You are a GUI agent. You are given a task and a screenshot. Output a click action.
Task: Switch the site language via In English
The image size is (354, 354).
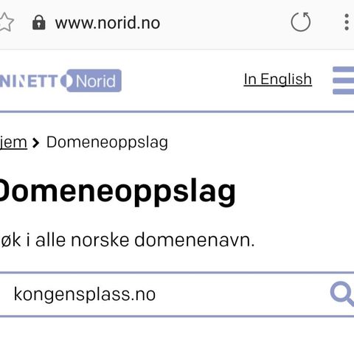[278, 79]
